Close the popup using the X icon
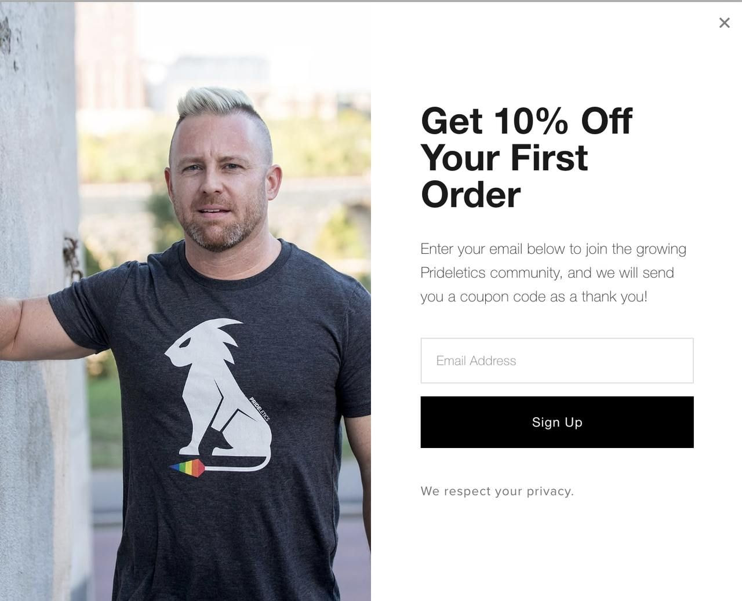This screenshot has height=601, width=742. click(x=724, y=23)
